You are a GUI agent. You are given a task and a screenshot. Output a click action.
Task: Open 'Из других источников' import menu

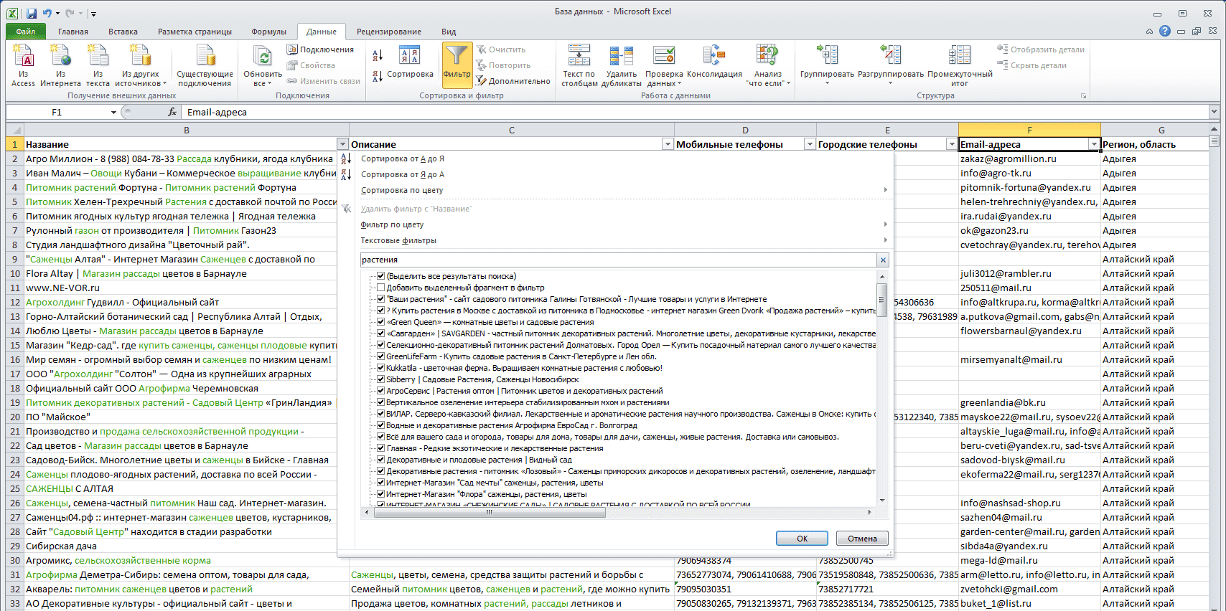tap(141, 66)
